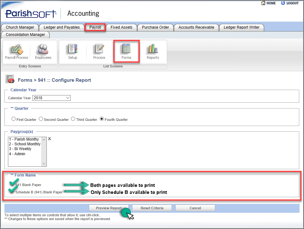This screenshot has width=304, height=229.
Task: Open the Employees entry screen
Action: pos(43,52)
